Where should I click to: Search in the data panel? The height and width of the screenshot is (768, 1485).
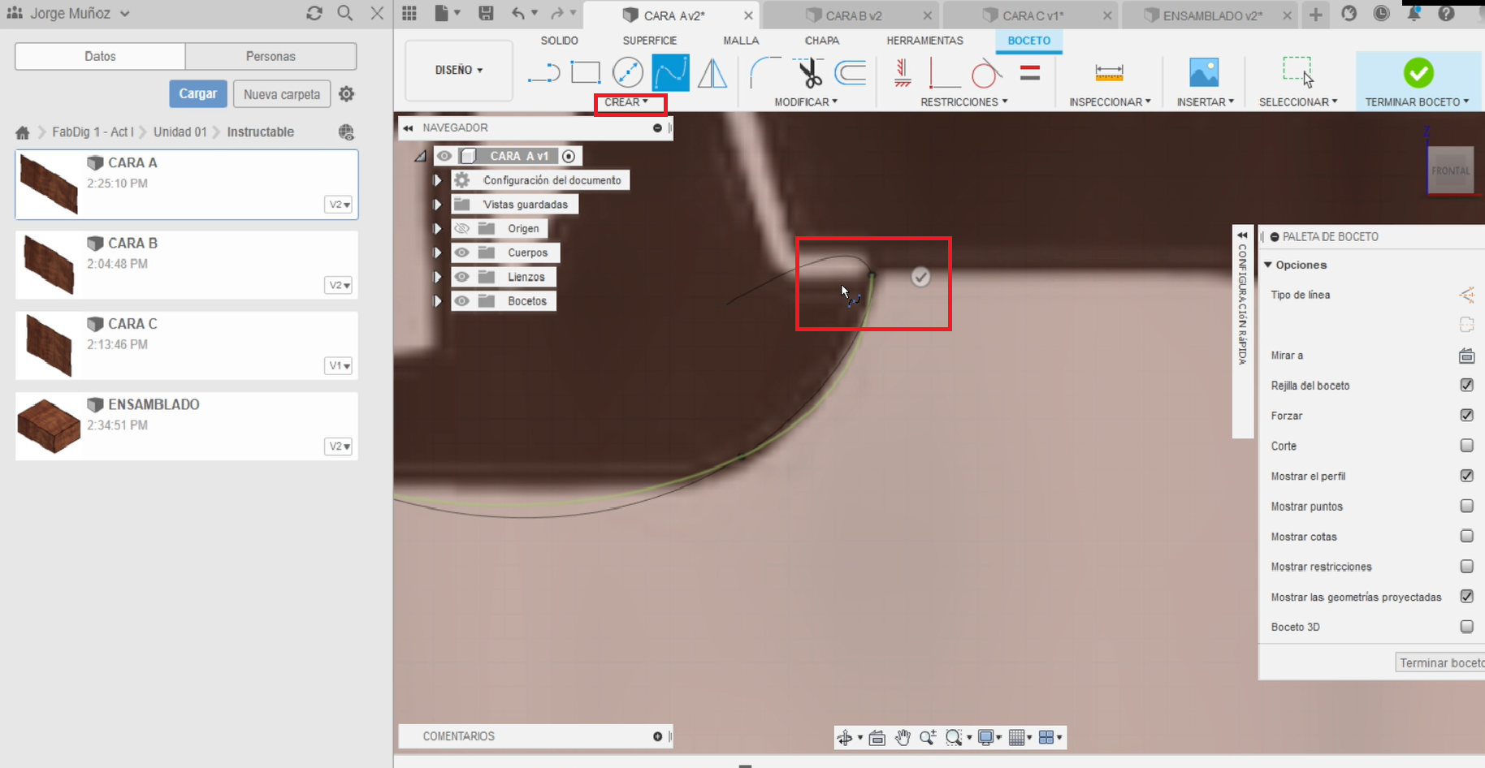pyautogui.click(x=345, y=13)
